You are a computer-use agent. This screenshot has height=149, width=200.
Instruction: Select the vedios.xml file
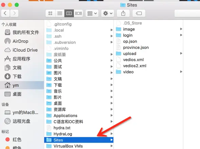[148, 60]
